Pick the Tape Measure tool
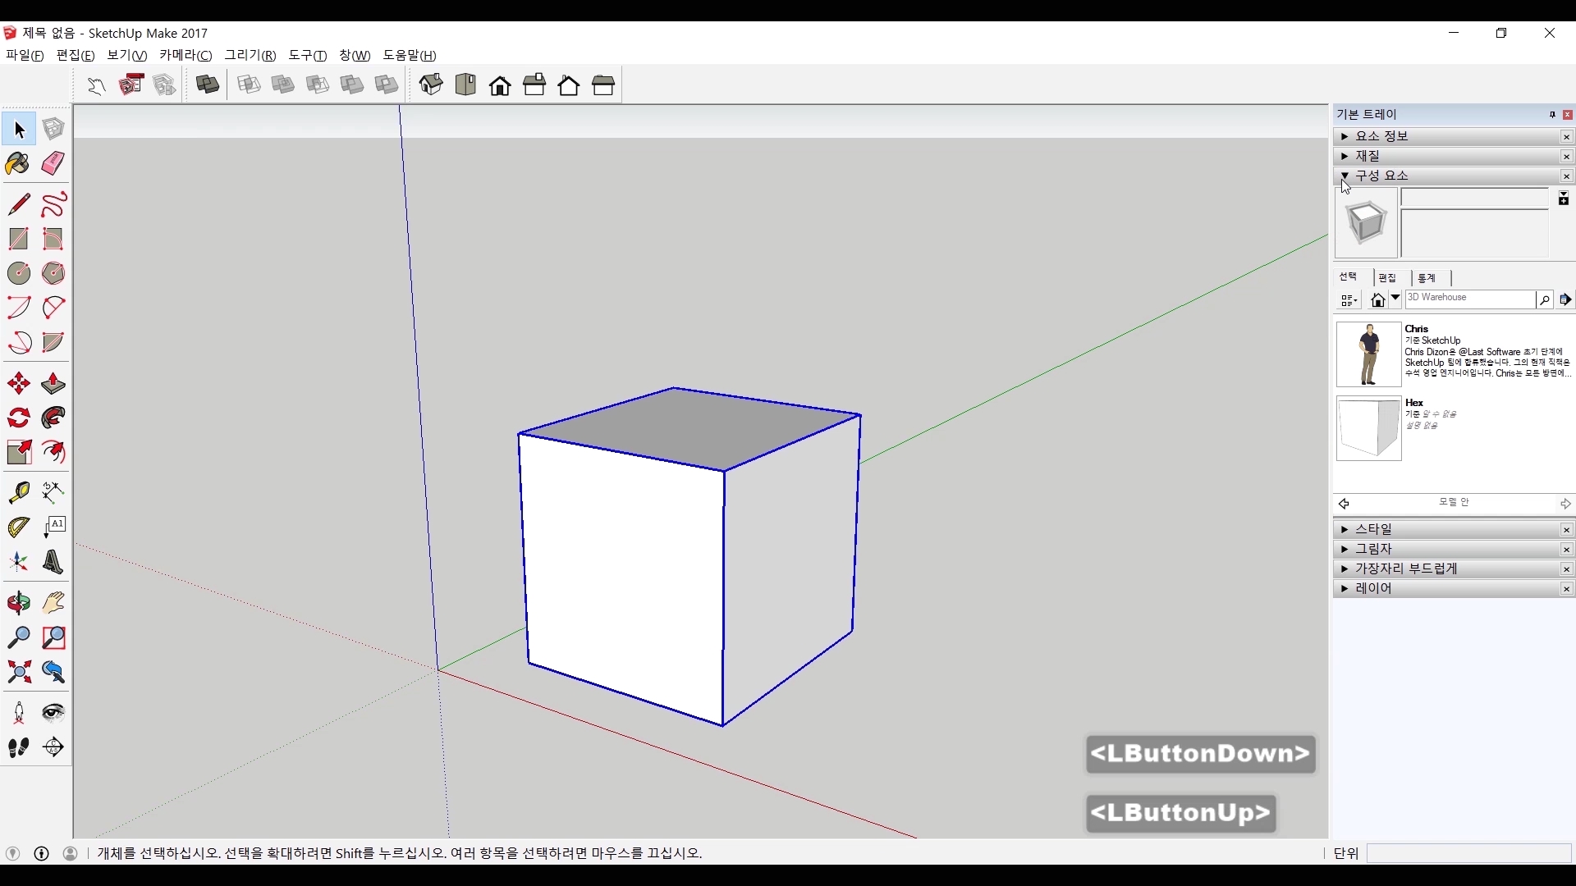The width and height of the screenshot is (1576, 886). pos(18,492)
